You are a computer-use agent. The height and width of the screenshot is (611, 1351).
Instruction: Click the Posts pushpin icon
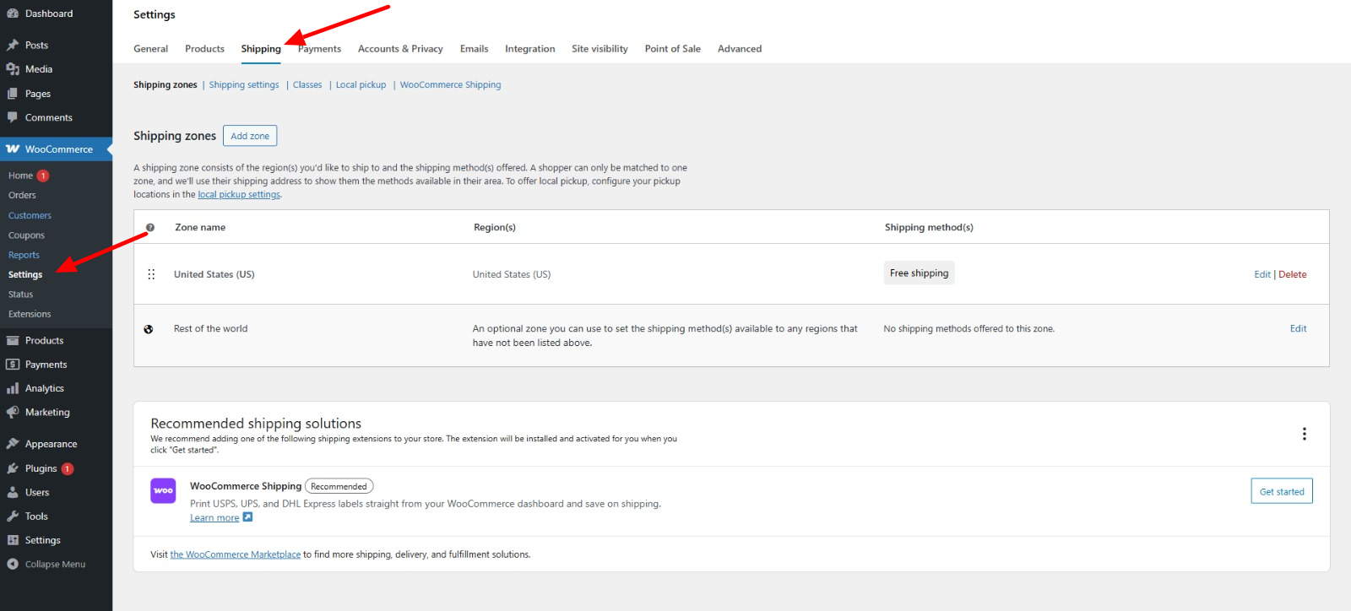coord(13,45)
